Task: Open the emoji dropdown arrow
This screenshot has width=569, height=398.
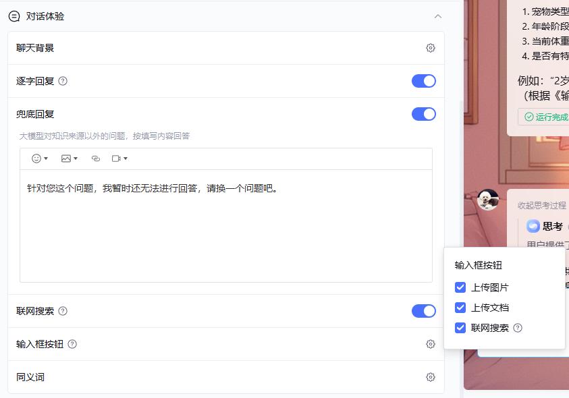Action: click(47, 159)
